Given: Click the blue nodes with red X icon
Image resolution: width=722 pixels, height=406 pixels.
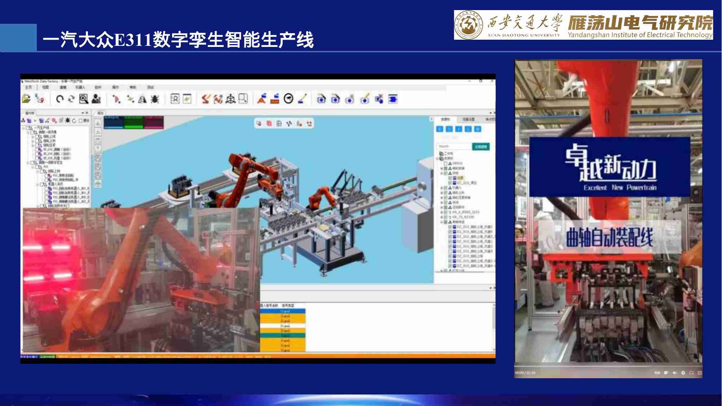Looking at the screenshot, I should coord(379,99).
